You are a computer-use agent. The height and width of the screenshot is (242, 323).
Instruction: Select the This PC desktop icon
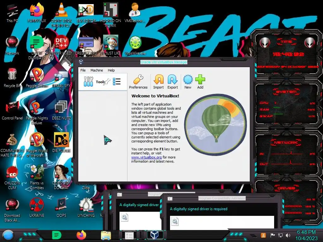[x=12, y=13]
